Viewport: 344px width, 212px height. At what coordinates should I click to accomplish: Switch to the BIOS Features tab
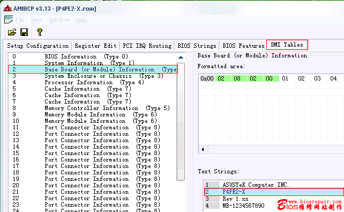pos(243,46)
